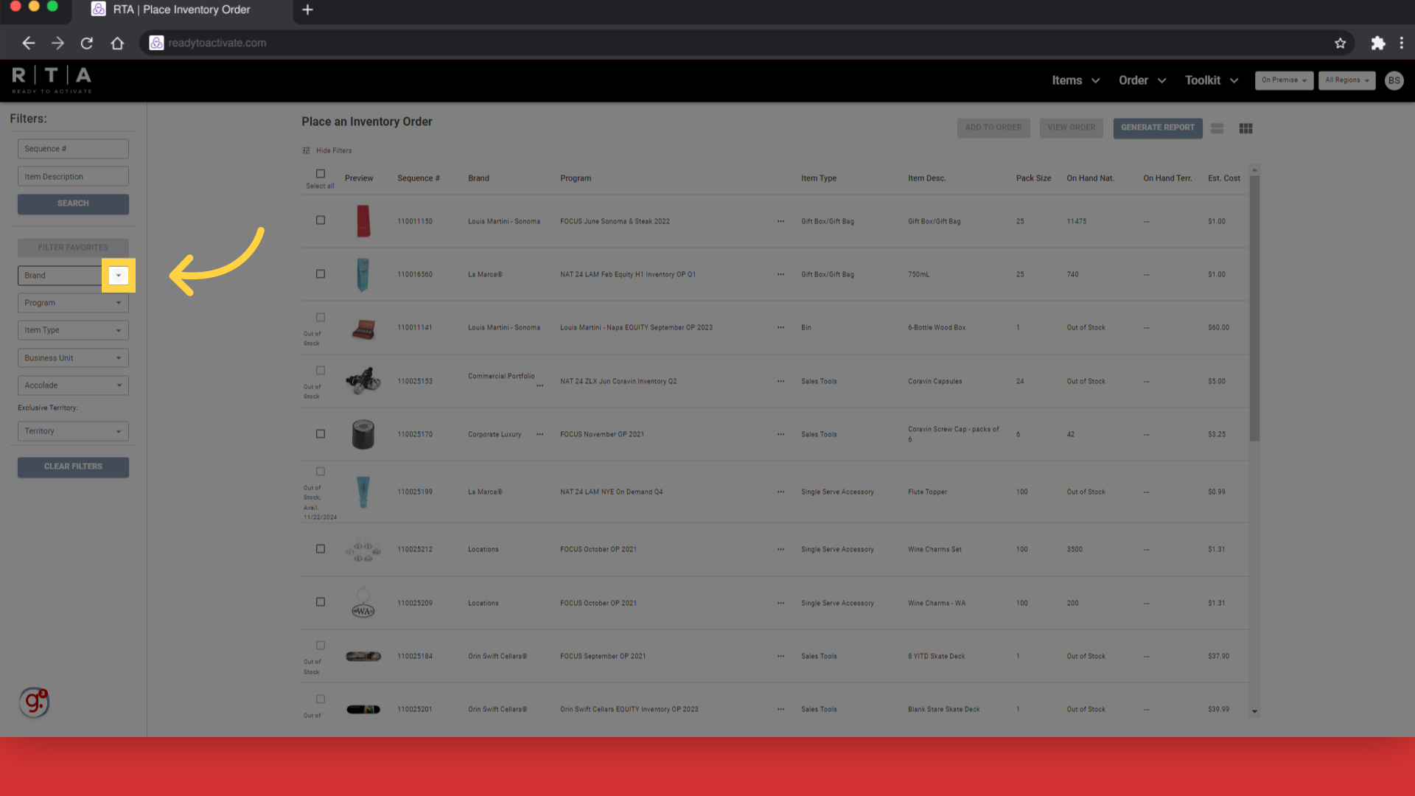Click the Hide Filters link
The image size is (1415, 796).
[334, 150]
